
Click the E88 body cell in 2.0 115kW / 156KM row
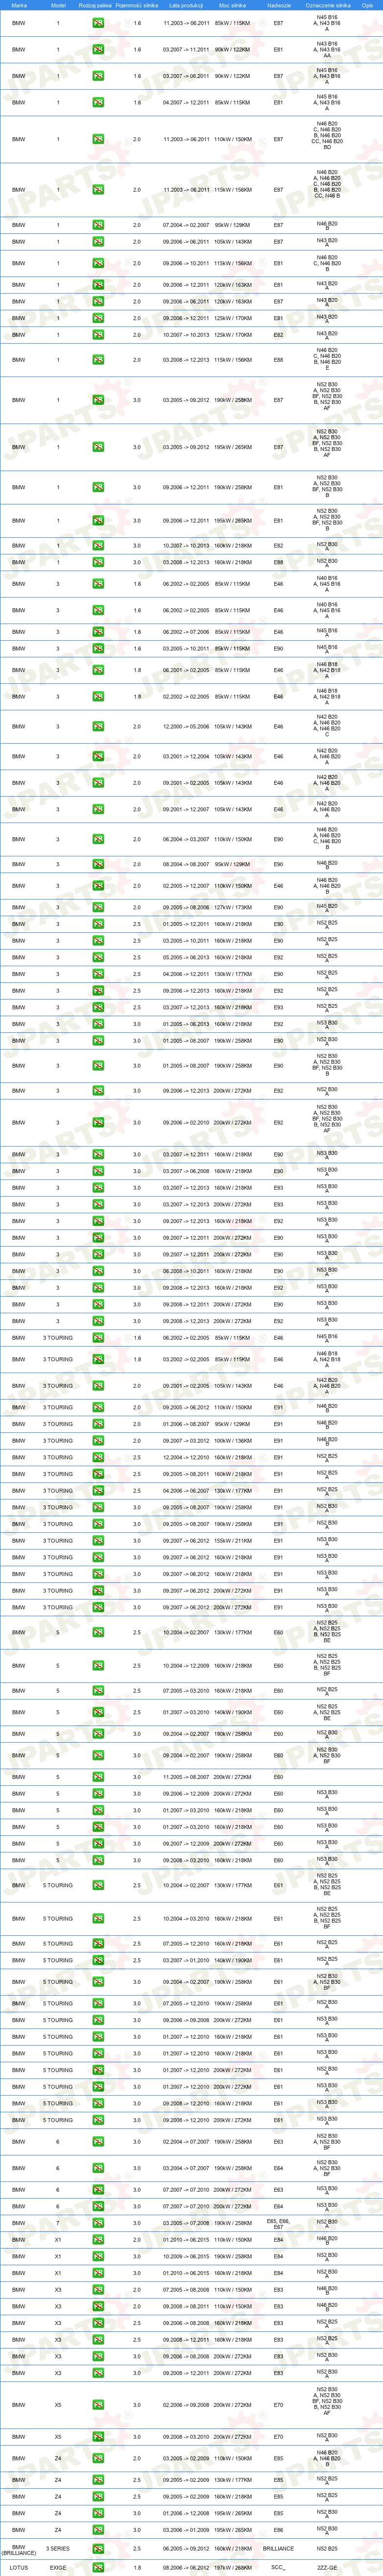click(x=278, y=359)
